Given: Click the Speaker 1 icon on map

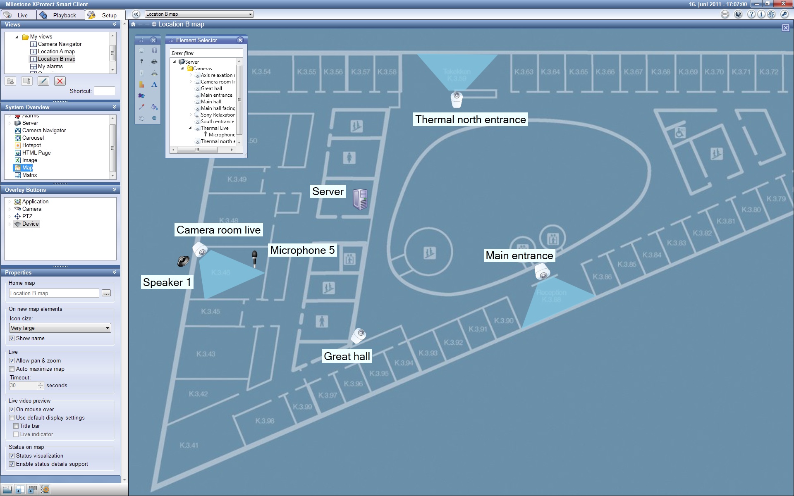Looking at the screenshot, I should (183, 261).
